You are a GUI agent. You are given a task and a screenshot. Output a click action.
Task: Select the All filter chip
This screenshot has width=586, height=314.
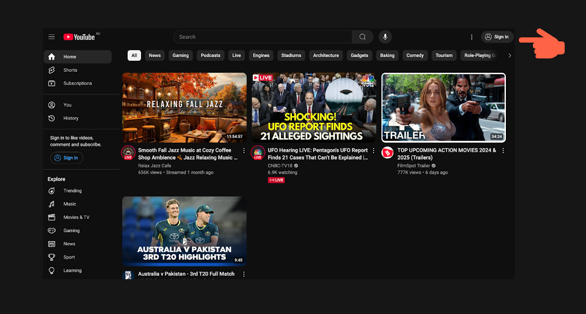134,55
